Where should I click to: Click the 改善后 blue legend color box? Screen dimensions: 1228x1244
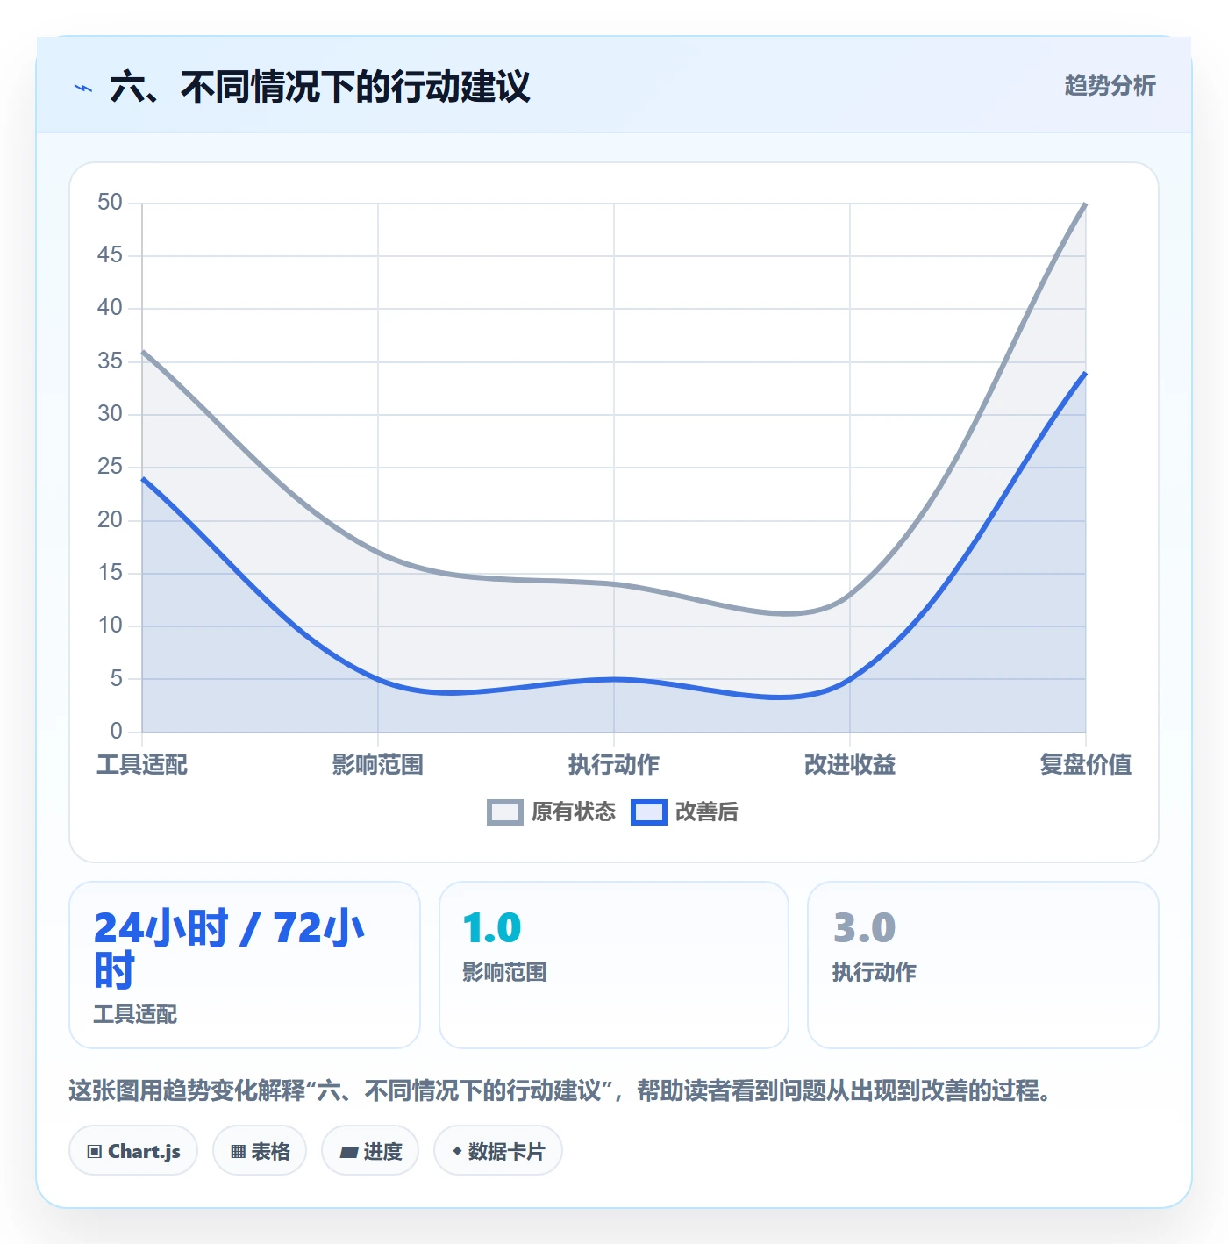[649, 812]
